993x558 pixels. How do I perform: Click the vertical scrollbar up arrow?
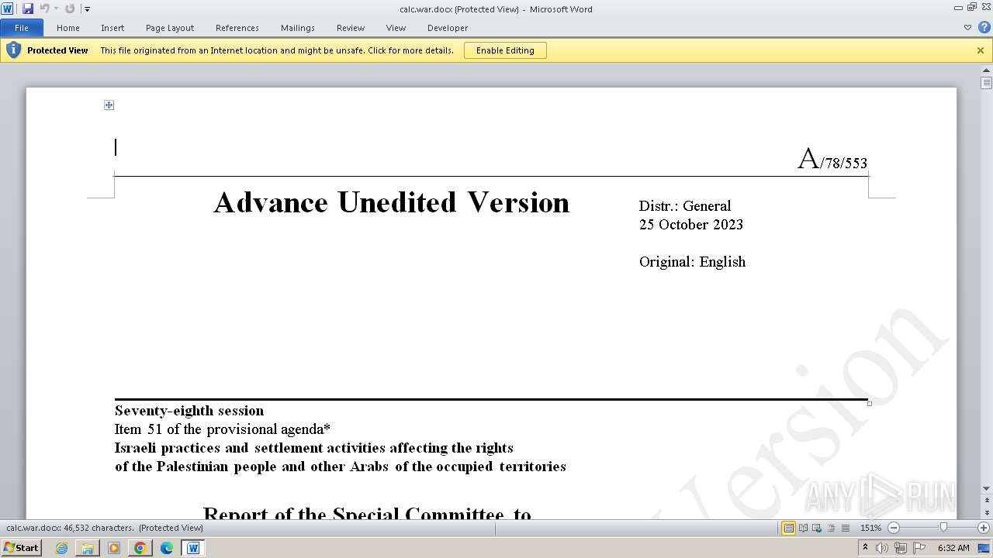(x=986, y=71)
